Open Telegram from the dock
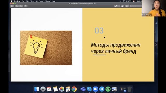Image resolution: width=166 pixels, height=93 pixels. pos(102,89)
